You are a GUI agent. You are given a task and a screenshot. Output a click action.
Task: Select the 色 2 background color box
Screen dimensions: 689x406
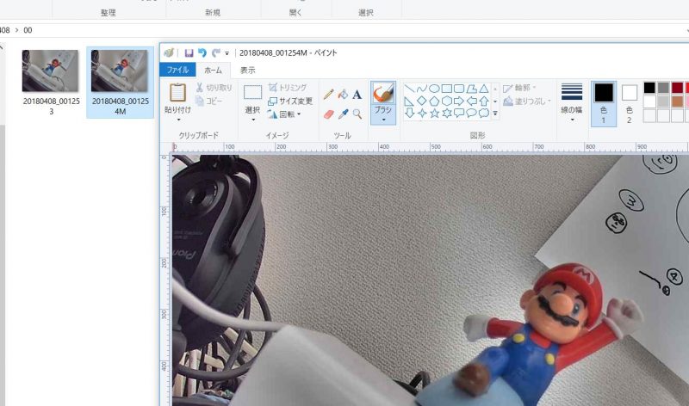630,104
